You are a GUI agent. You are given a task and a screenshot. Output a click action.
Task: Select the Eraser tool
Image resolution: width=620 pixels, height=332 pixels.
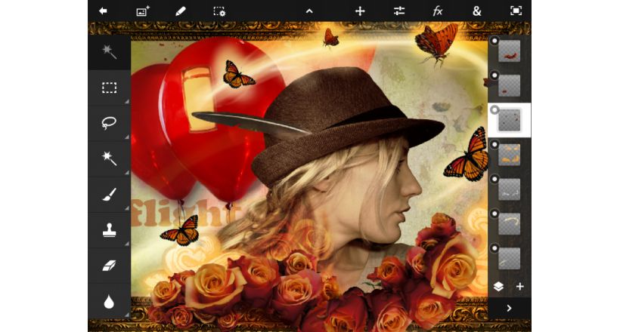[x=109, y=266]
